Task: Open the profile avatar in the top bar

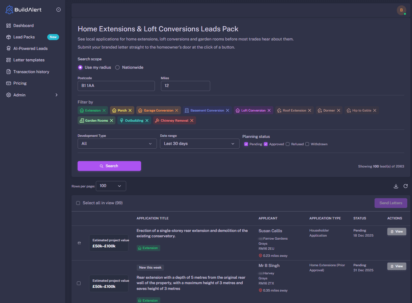Action: pyautogui.click(x=401, y=10)
